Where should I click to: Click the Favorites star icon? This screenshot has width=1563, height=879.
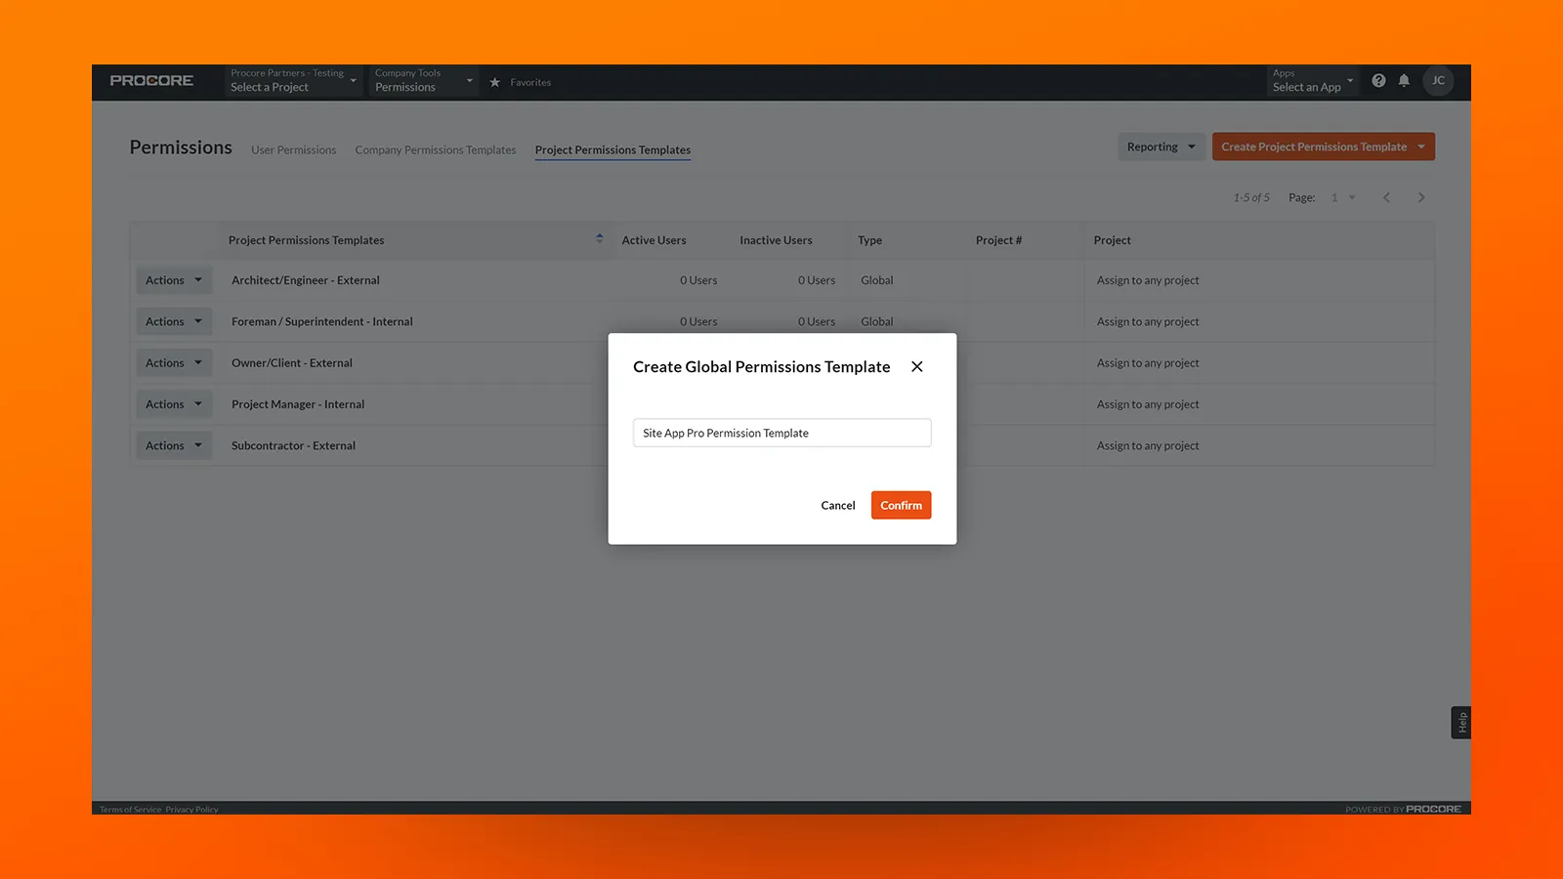(x=494, y=82)
